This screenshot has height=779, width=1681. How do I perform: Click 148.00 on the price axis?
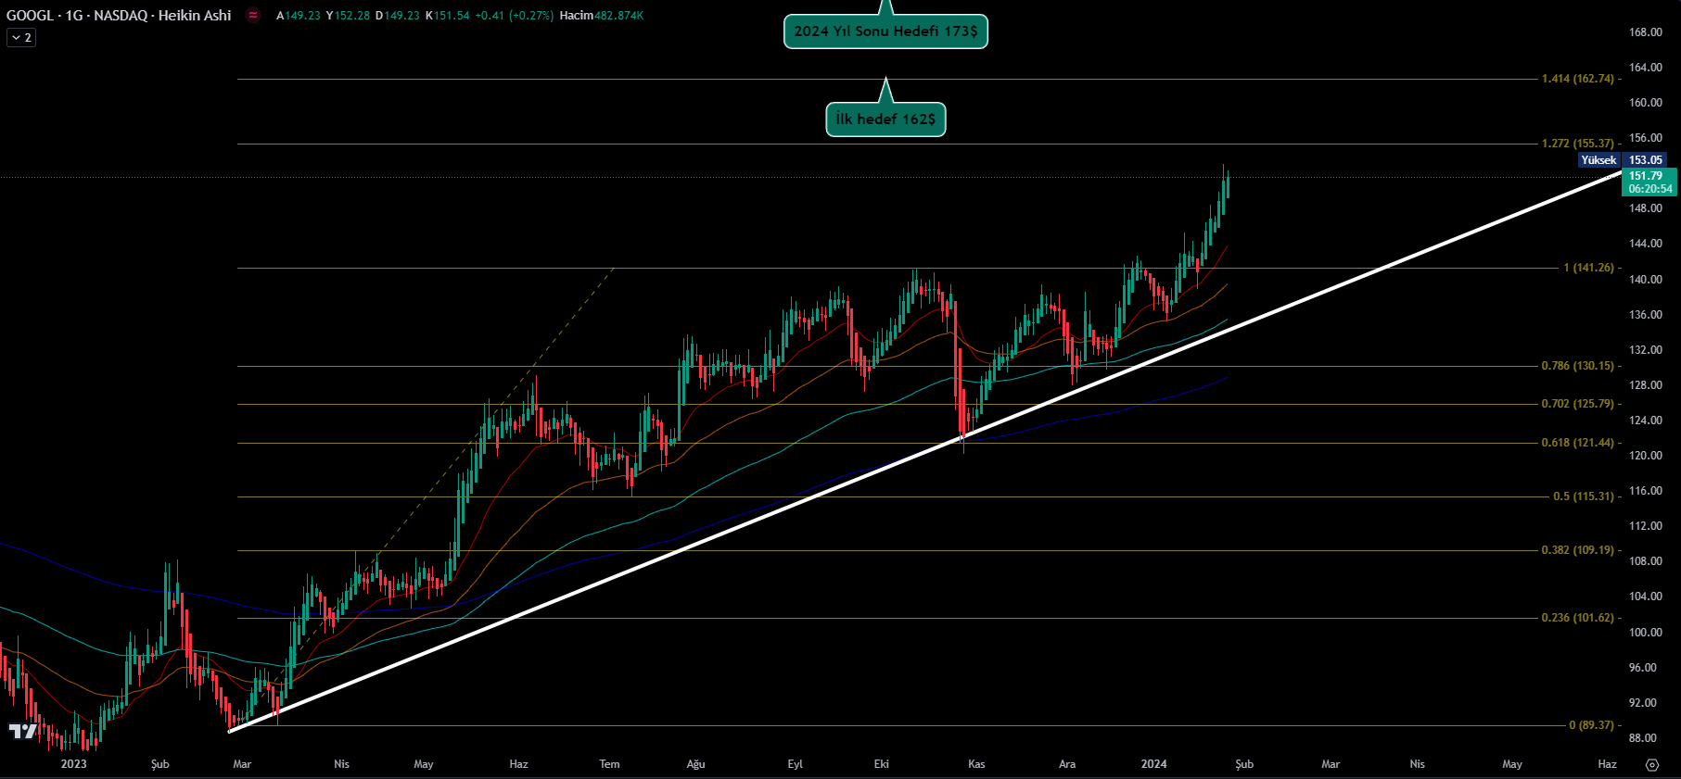[1646, 208]
